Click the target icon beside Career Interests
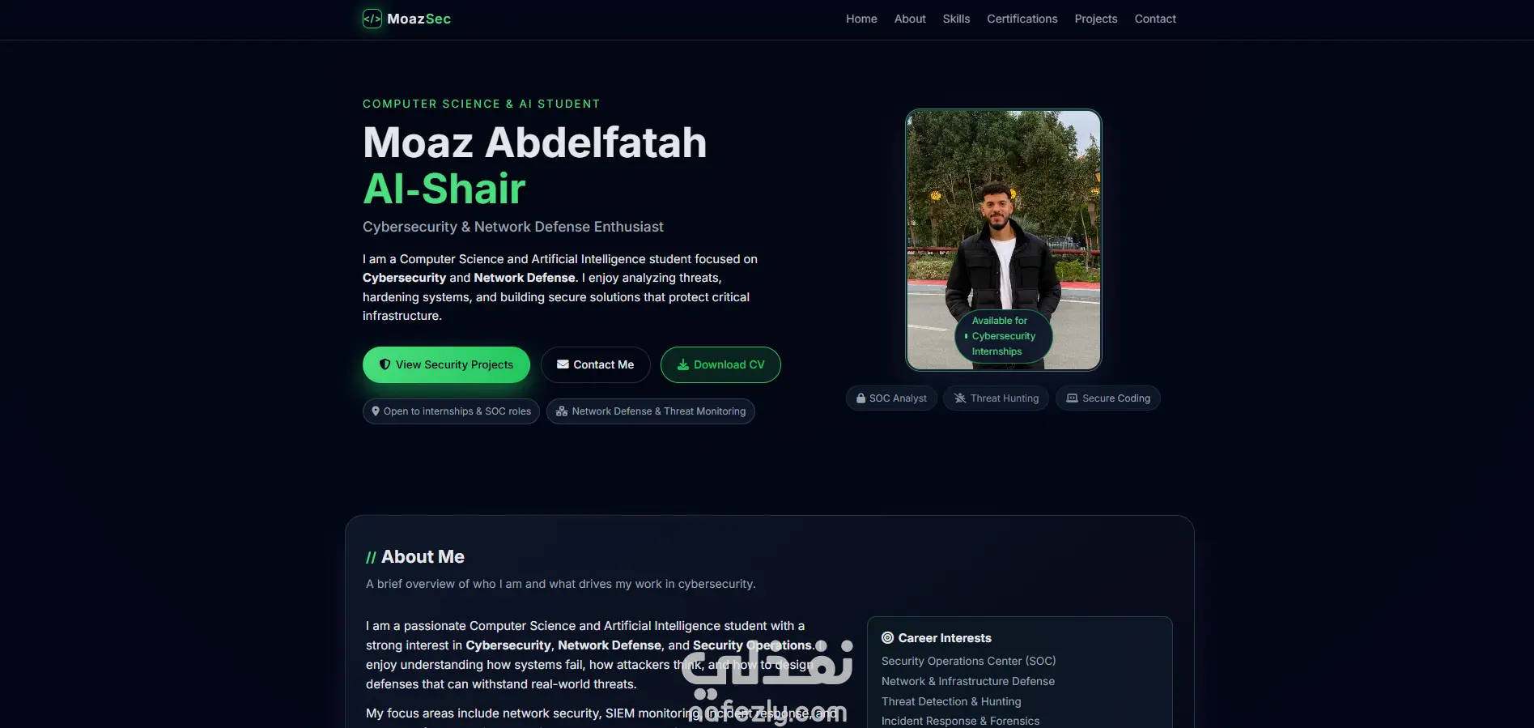This screenshot has width=1534, height=728. coord(888,638)
